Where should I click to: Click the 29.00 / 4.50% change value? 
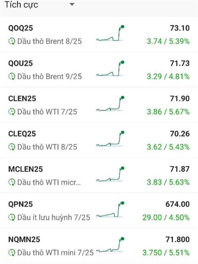pyautogui.click(x=166, y=217)
